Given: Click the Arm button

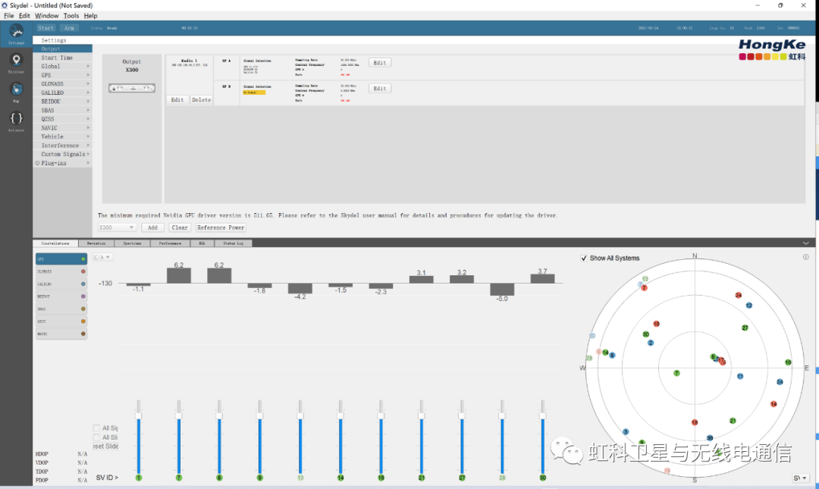Looking at the screenshot, I should pyautogui.click(x=69, y=28).
